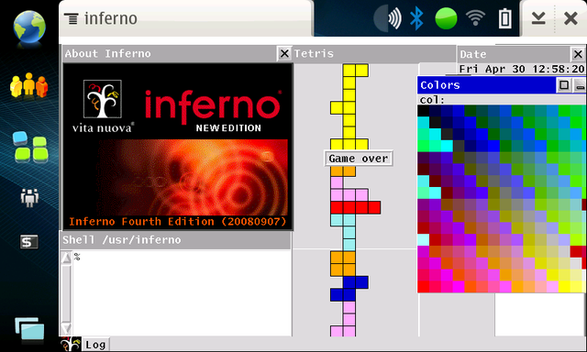The width and height of the screenshot is (587, 352).
Task: Open the Wi-Fi signal status icon
Action: coord(475,17)
